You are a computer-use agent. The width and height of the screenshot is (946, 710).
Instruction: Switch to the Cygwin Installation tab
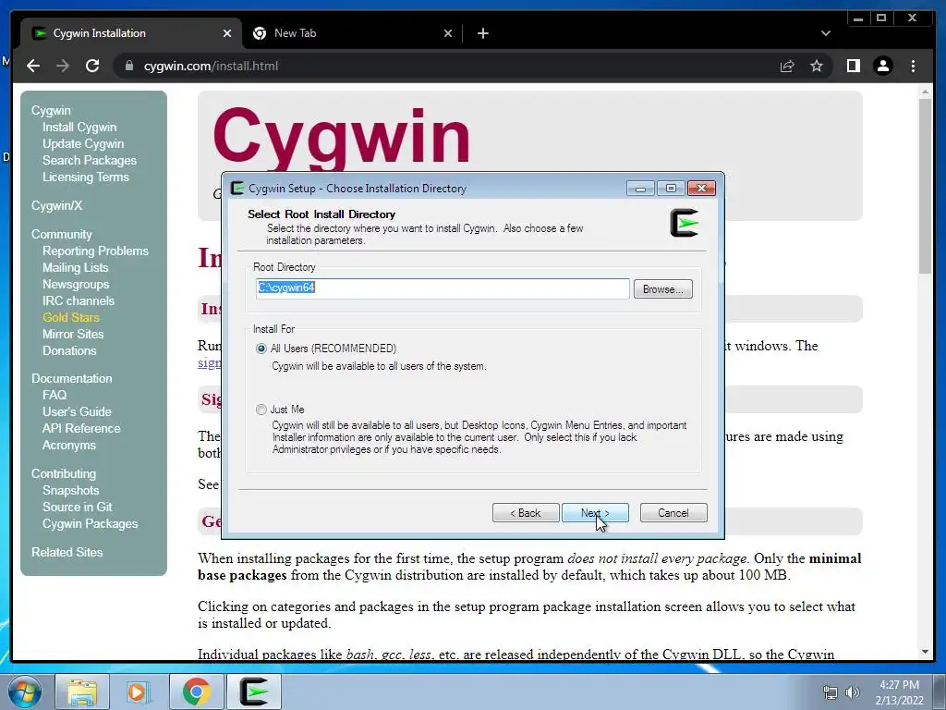point(132,33)
